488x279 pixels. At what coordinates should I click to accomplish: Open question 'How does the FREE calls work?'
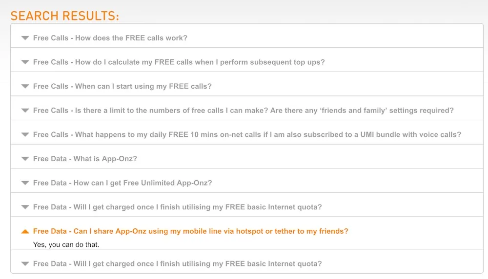click(110, 38)
